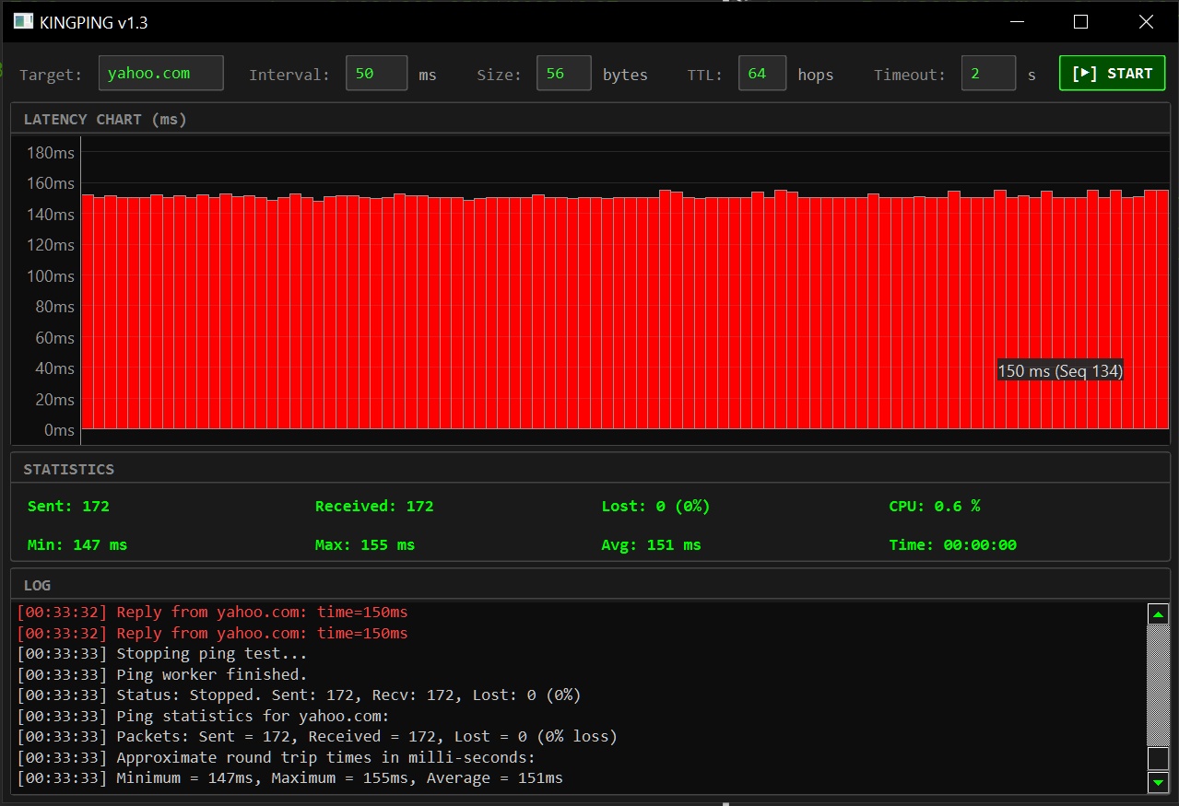Click the log scrollbar down arrow

1158,782
